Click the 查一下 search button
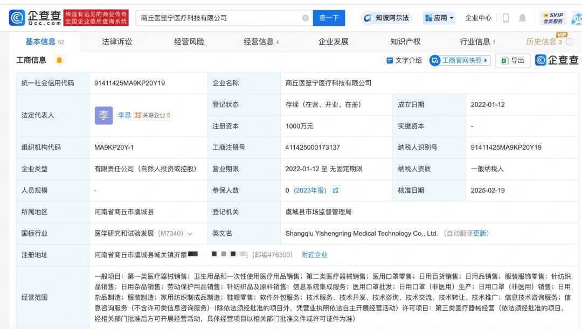Screen dimensions: 582x329 (329, 18)
